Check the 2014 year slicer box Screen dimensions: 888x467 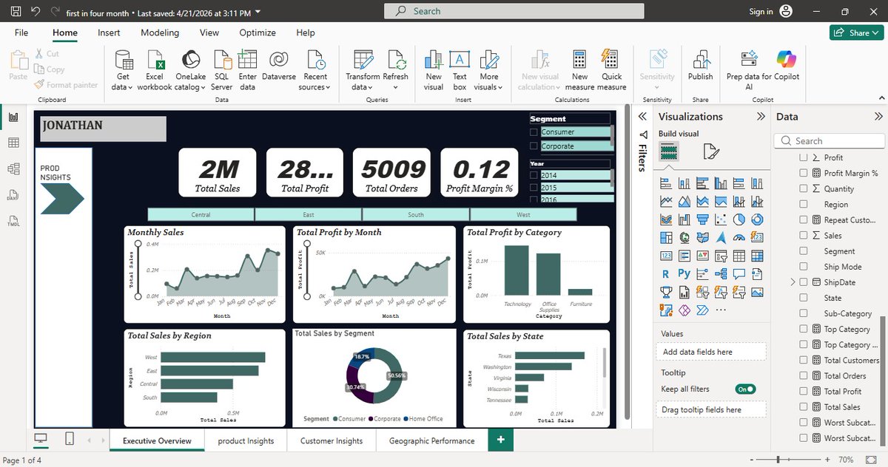(x=534, y=176)
